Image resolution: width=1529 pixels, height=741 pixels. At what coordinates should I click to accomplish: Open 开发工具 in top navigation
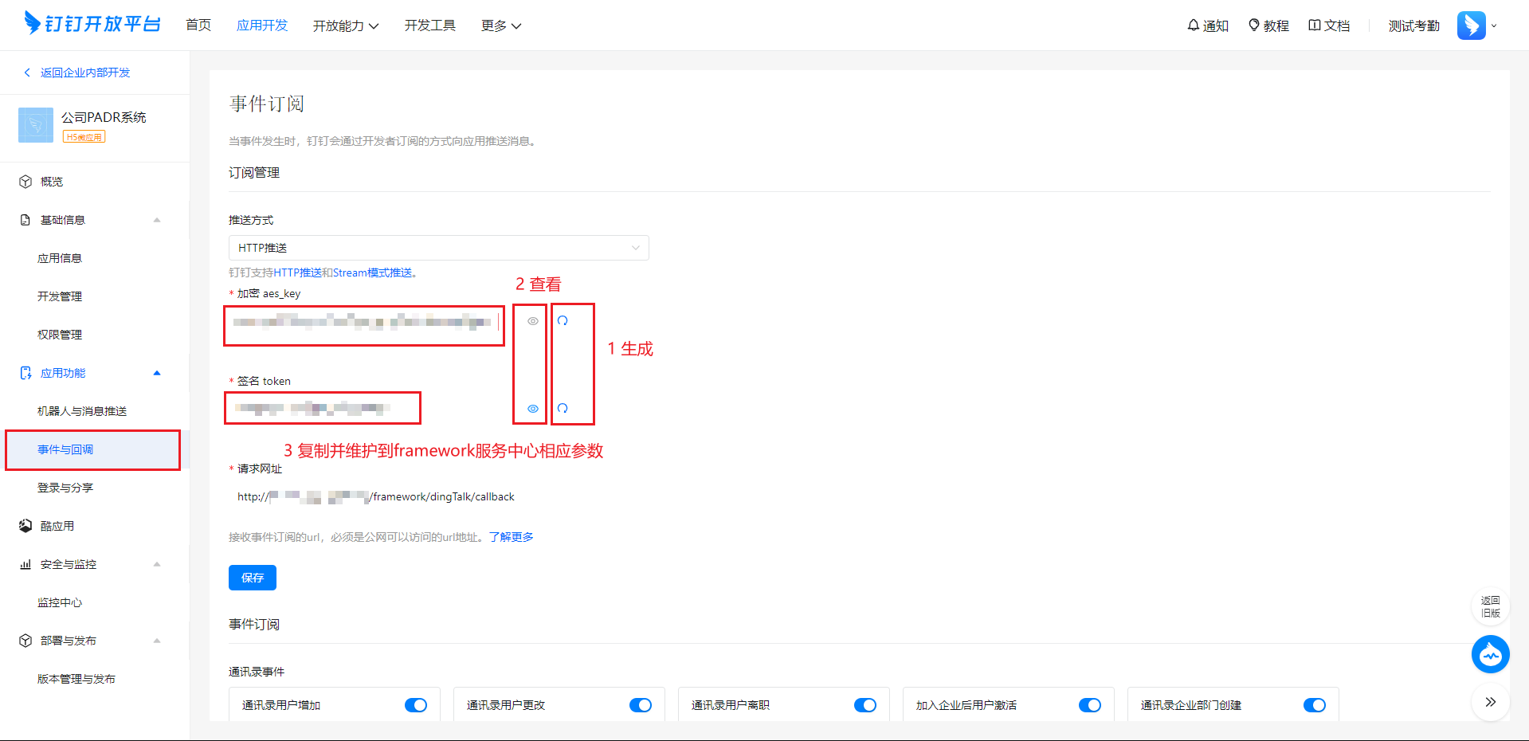pos(430,25)
